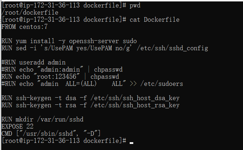Screen dimensions: 243x150
Task: Click the '#RUN useradd admin' commented line
Action: [33, 62]
